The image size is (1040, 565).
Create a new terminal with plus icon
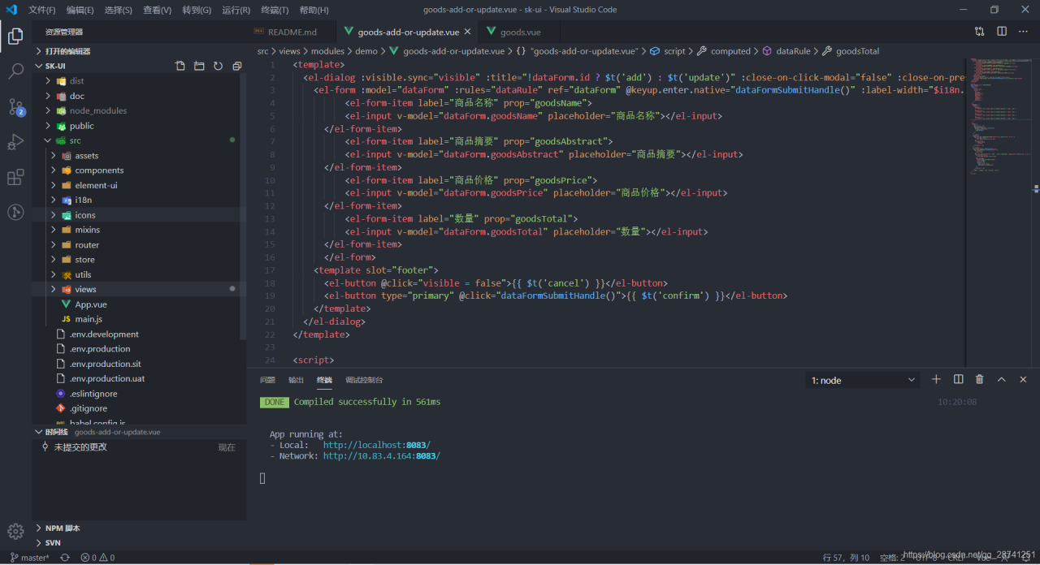point(936,379)
